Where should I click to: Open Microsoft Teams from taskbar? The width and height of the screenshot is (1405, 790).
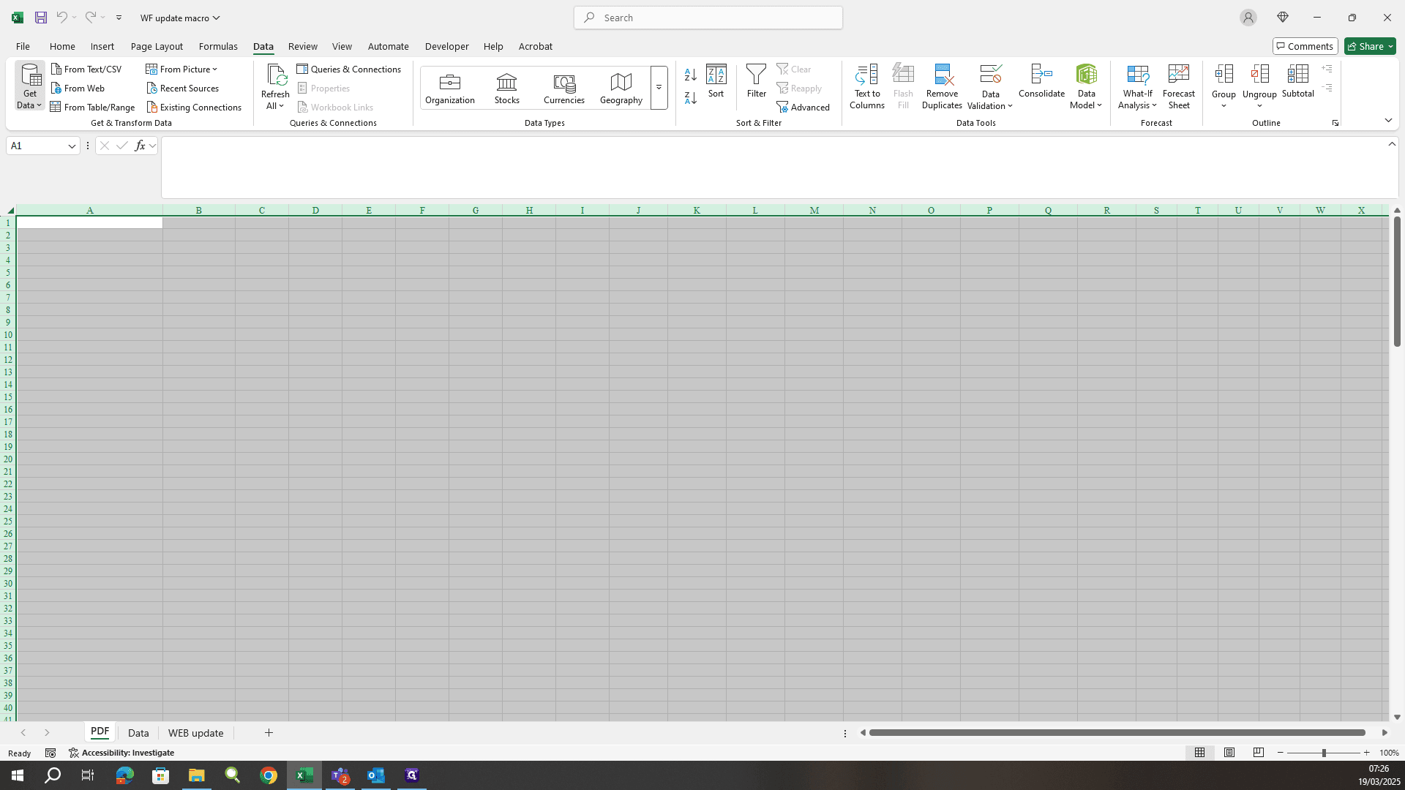(340, 775)
